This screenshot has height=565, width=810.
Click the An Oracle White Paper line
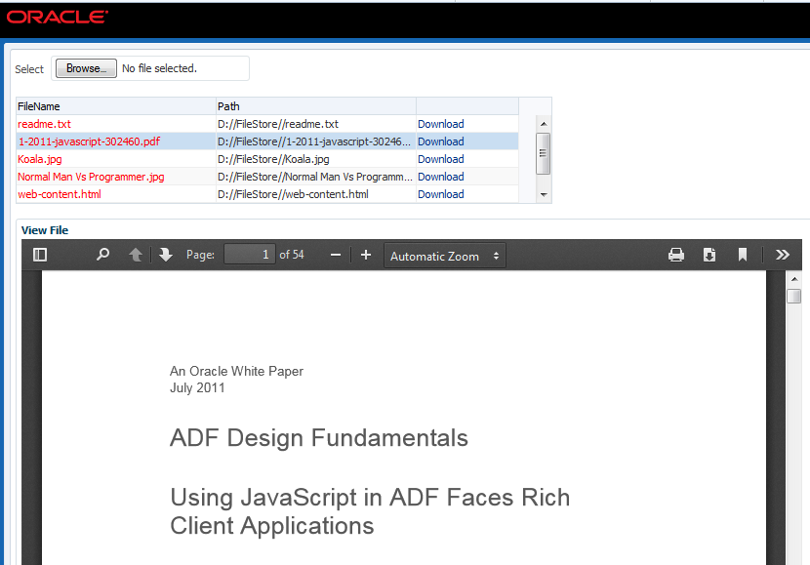(x=236, y=371)
